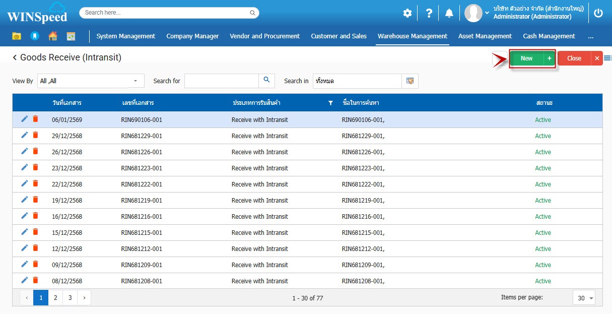Click the power logout icon

tap(598, 14)
